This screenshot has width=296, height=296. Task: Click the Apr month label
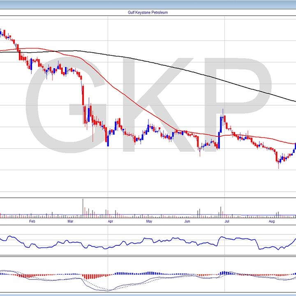coord(110,222)
